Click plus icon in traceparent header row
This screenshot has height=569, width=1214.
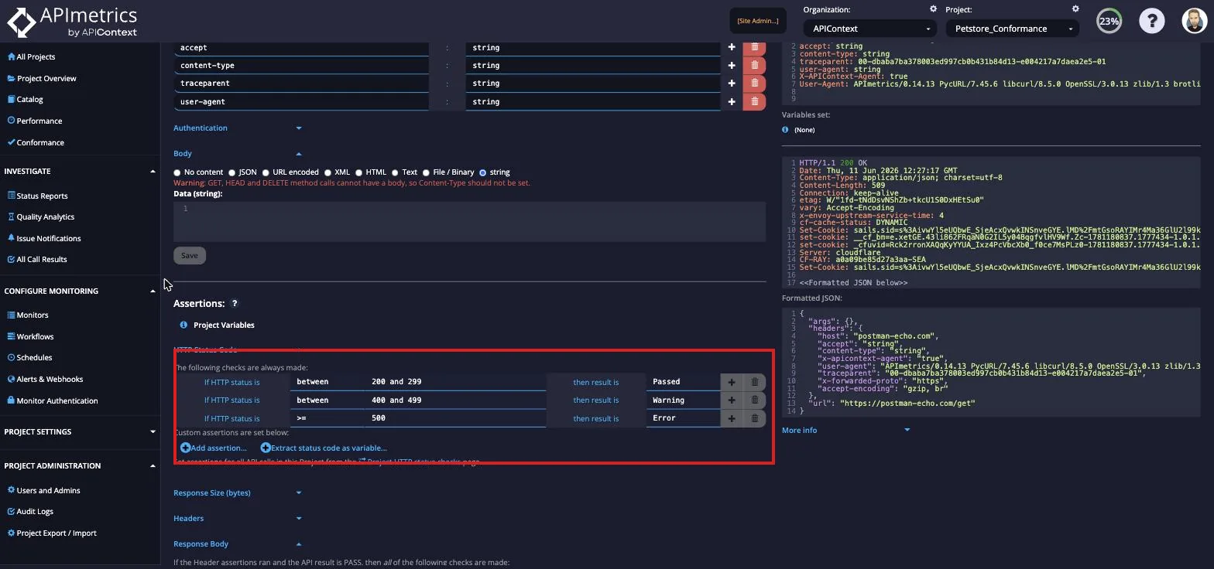[x=732, y=83]
